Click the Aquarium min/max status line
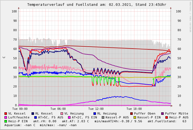The image size is (193, 130). click(40, 125)
